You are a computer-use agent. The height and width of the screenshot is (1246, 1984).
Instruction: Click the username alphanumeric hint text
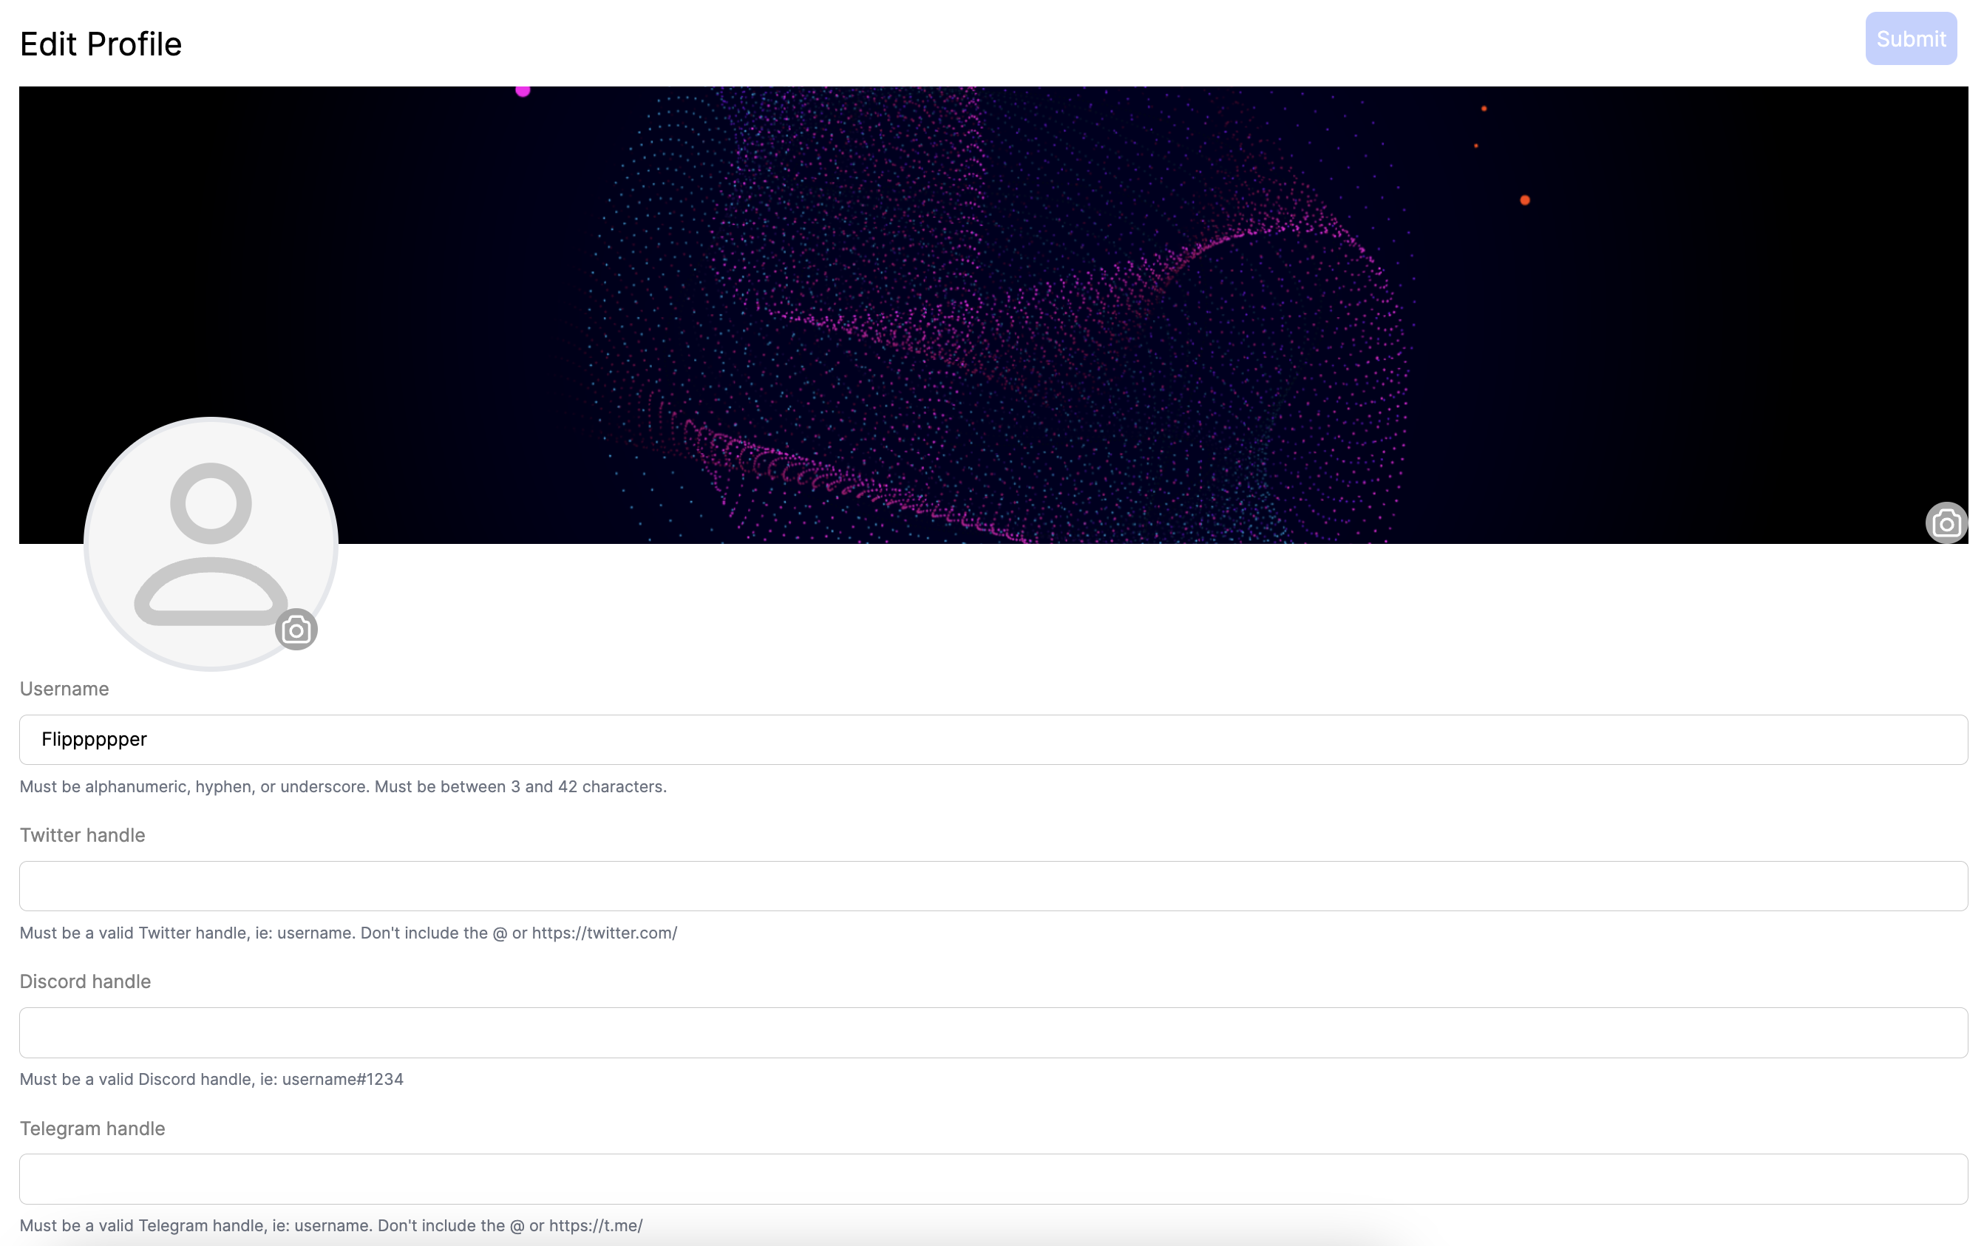[343, 786]
